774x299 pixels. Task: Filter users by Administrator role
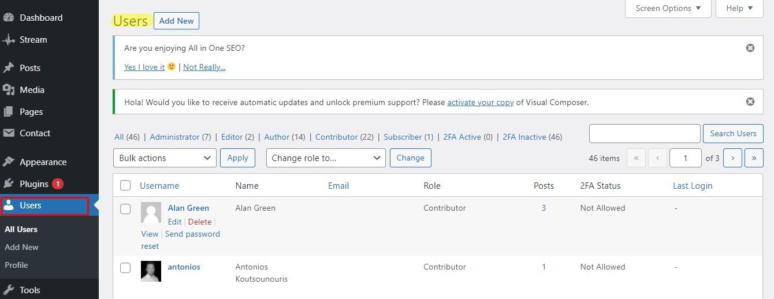[x=174, y=137]
